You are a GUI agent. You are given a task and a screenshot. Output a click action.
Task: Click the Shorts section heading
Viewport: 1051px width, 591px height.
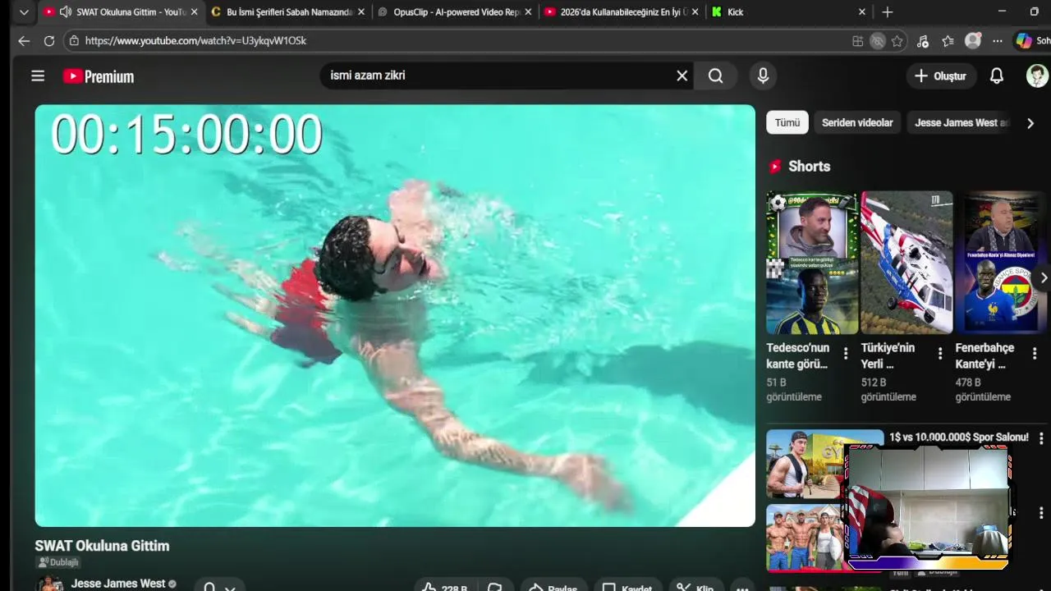click(x=809, y=167)
